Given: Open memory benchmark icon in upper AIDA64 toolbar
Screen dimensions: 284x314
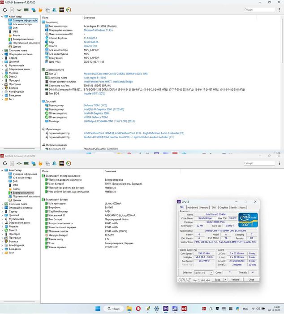Looking at the screenshot, I should 26,10.
